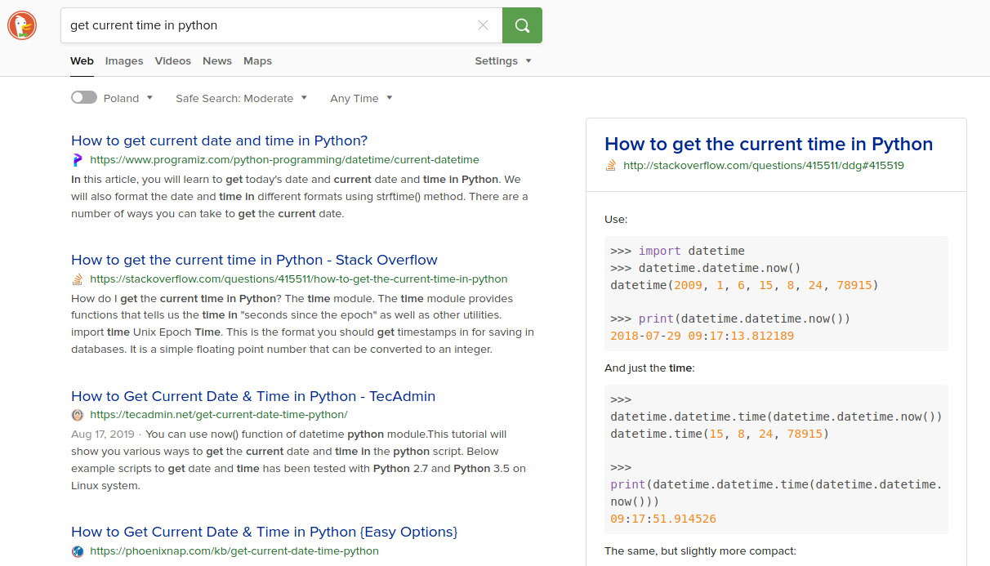Click the DuckDuckGo logo icon
Viewport: 990px width, 566px height.
point(22,26)
